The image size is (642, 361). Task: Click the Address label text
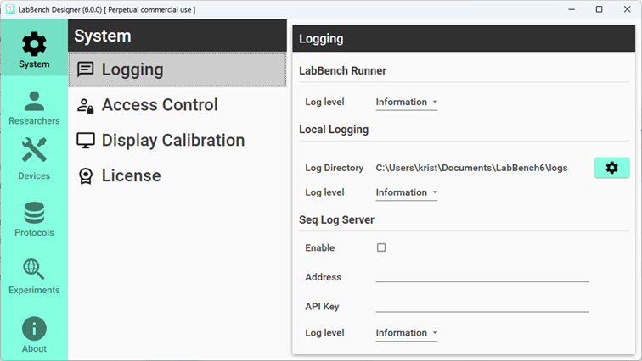tap(323, 277)
